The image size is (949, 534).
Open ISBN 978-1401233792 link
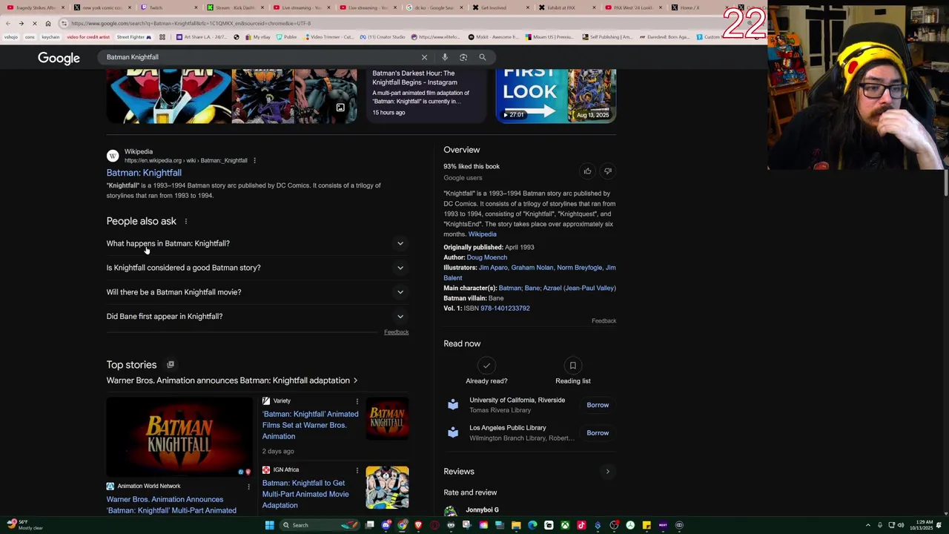point(505,309)
